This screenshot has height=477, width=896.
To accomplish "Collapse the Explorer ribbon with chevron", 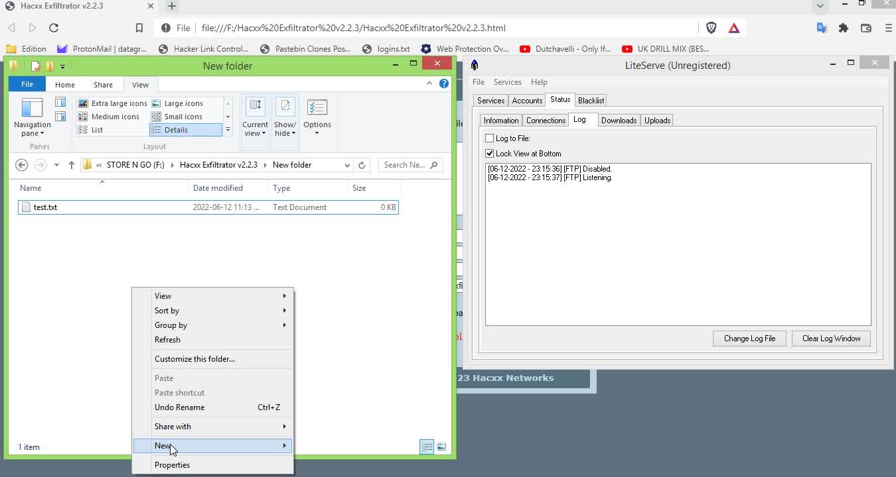I will 429,83.
